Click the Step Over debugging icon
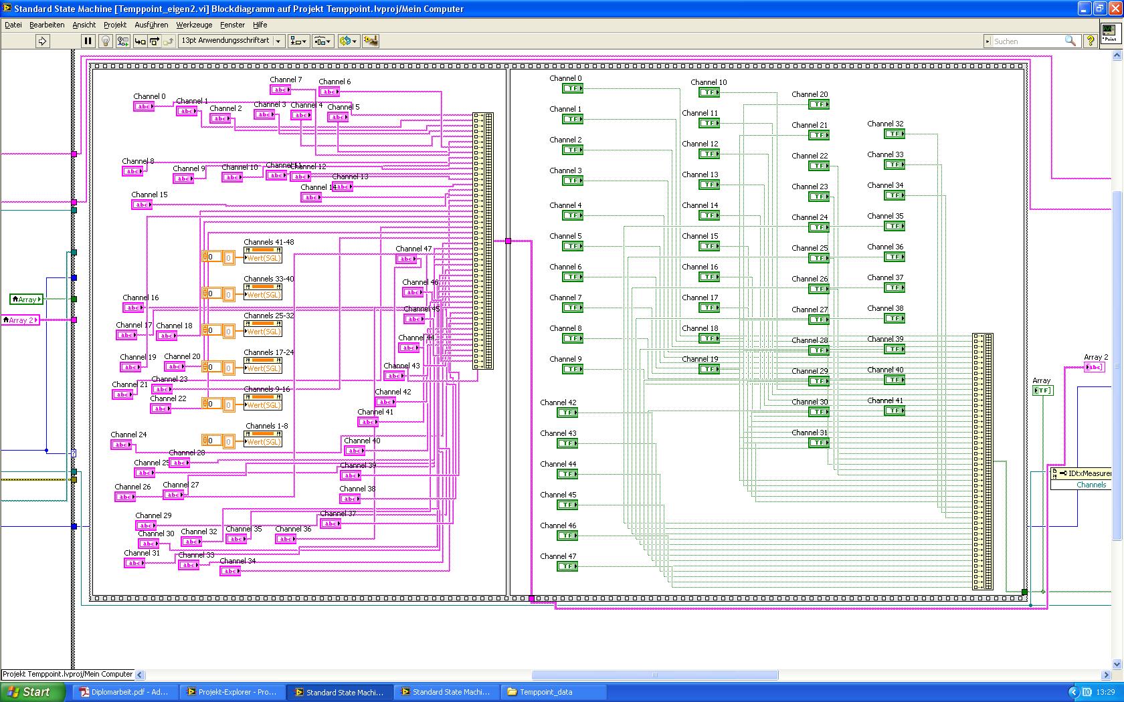This screenshot has width=1124, height=702. 155,41
